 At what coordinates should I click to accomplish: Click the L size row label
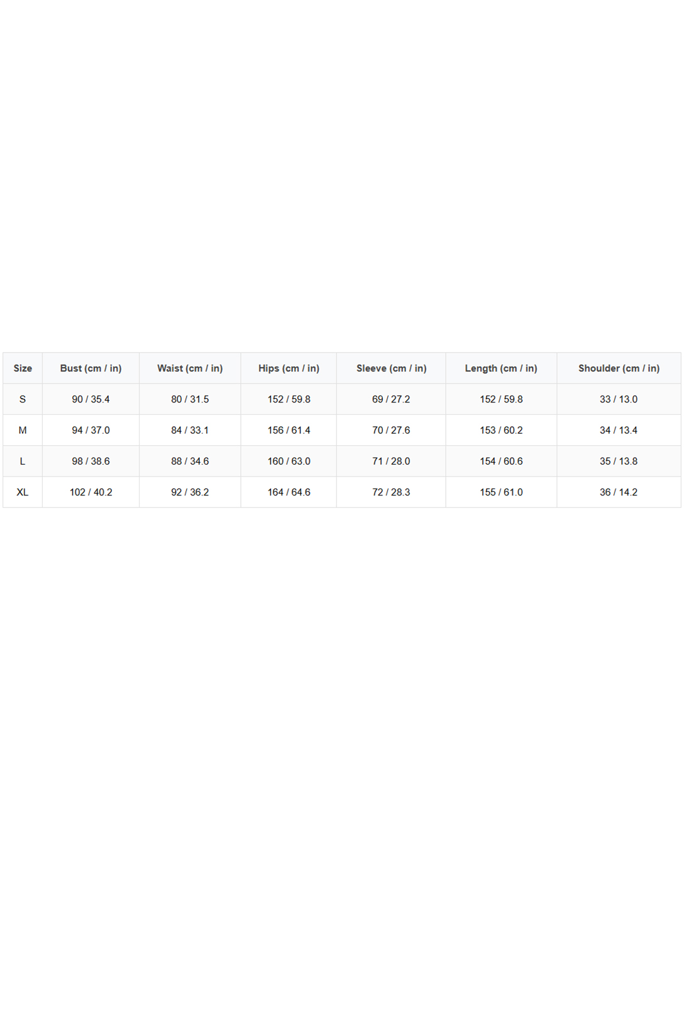pos(23,461)
